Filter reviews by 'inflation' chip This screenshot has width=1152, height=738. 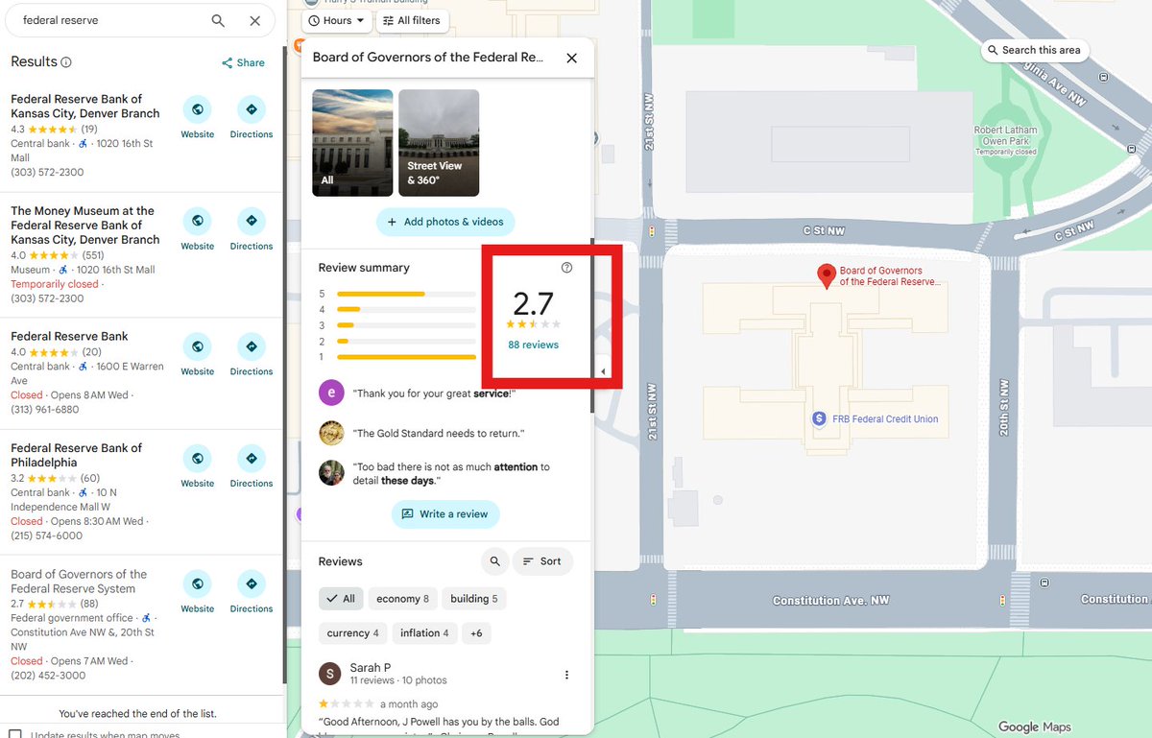point(425,633)
